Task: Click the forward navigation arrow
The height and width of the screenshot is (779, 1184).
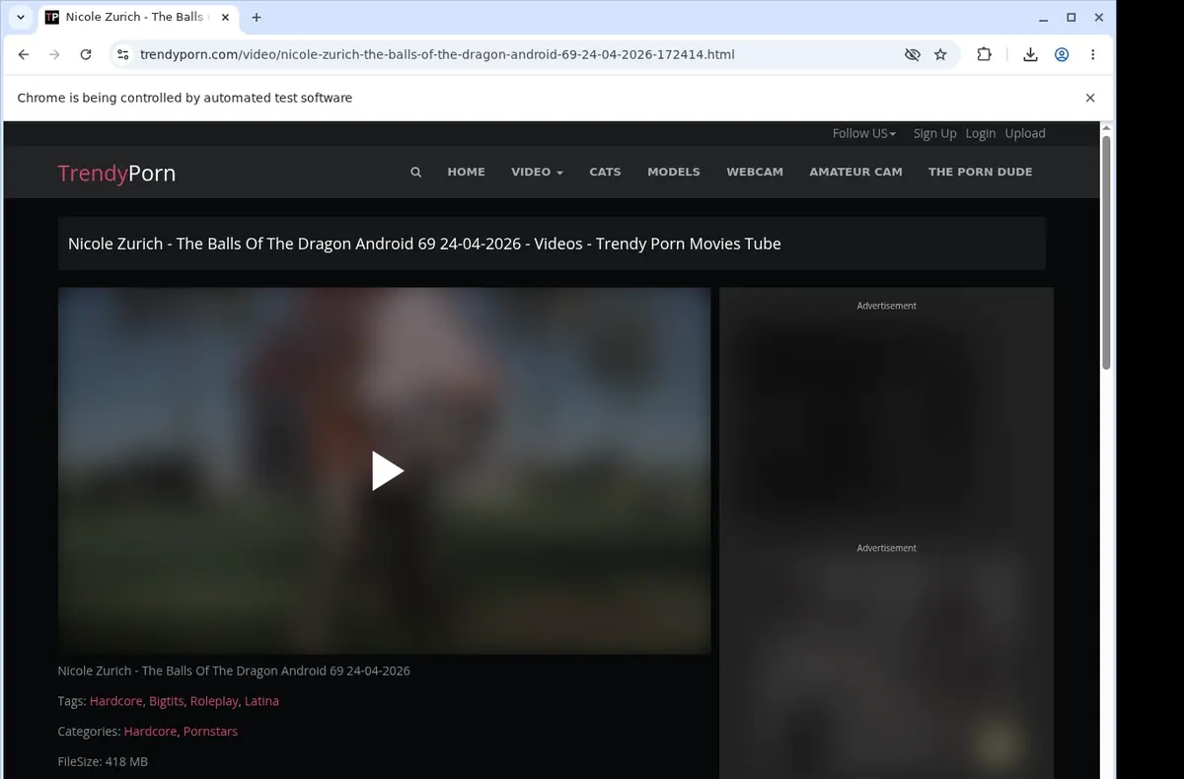Action: [x=54, y=55]
